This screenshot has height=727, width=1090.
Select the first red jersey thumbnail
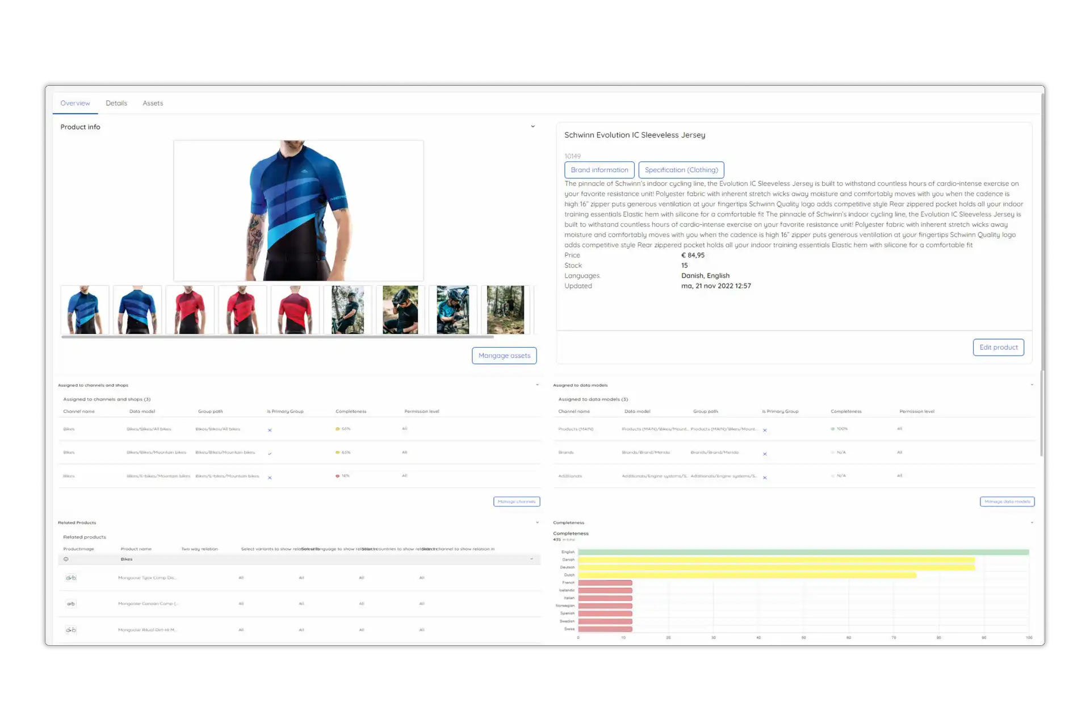click(190, 310)
